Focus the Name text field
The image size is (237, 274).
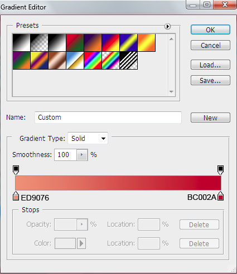click(x=108, y=118)
